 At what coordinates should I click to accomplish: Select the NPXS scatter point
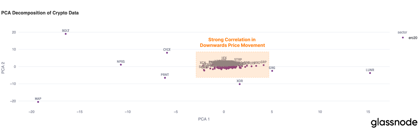pos(121,65)
